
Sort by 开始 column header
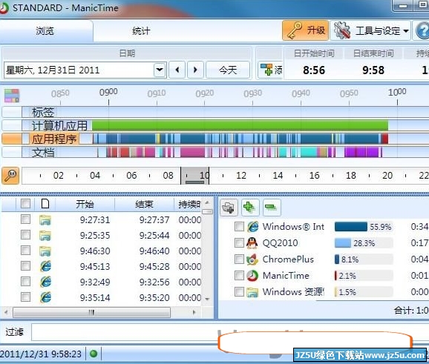(85, 204)
